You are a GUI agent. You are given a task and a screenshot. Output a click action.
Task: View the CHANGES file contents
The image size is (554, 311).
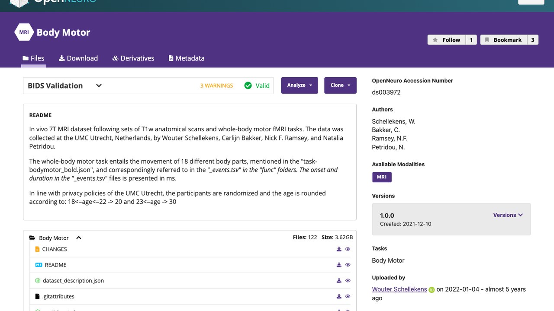click(348, 249)
